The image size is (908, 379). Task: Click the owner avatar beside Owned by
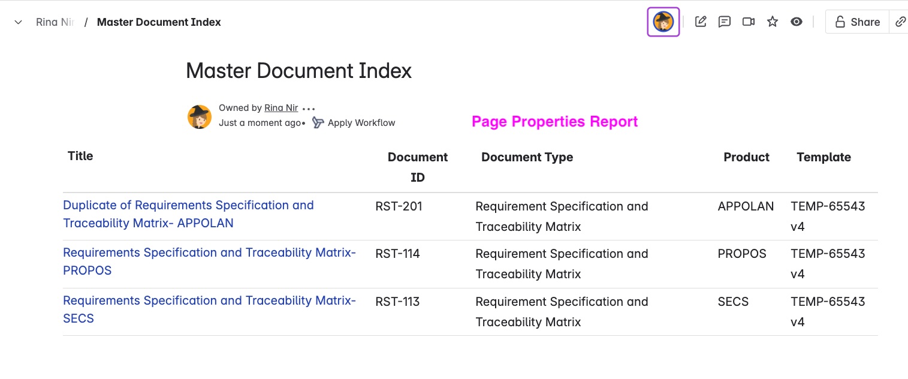pyautogui.click(x=200, y=116)
